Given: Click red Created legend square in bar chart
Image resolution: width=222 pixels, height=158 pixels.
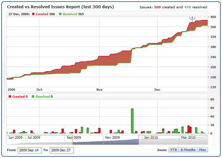Looking at the screenshot, I should [10, 97].
